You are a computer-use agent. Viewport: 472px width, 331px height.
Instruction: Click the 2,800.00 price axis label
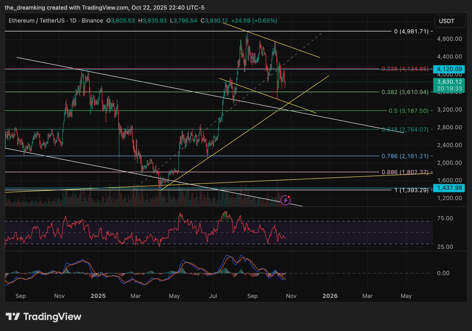[x=449, y=127]
